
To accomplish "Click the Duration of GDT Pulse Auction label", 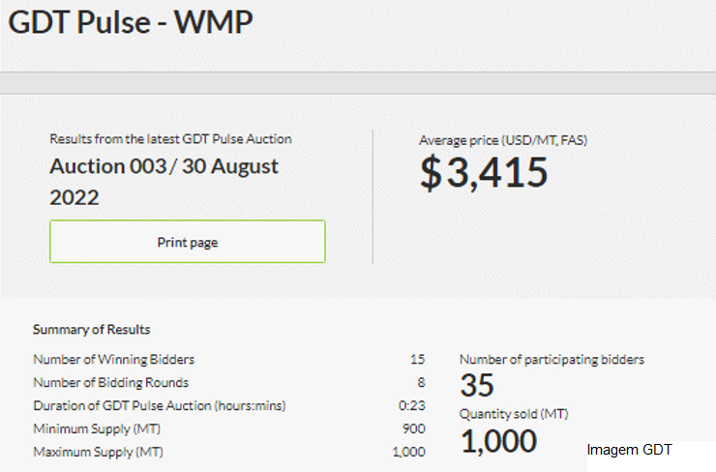I will click(x=160, y=405).
